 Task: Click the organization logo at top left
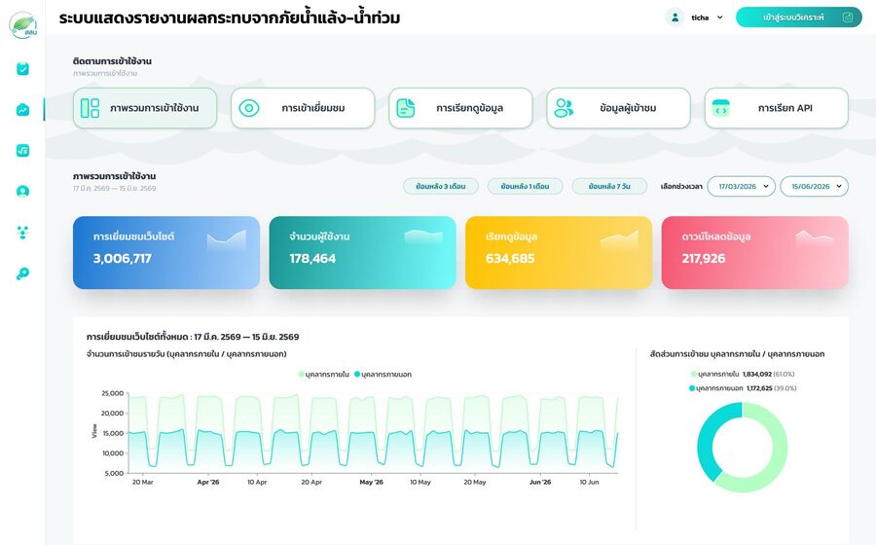point(23,25)
